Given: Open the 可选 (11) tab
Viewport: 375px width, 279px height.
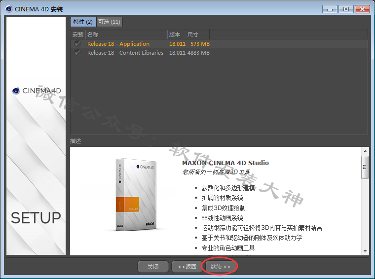Looking at the screenshot, I should point(109,22).
